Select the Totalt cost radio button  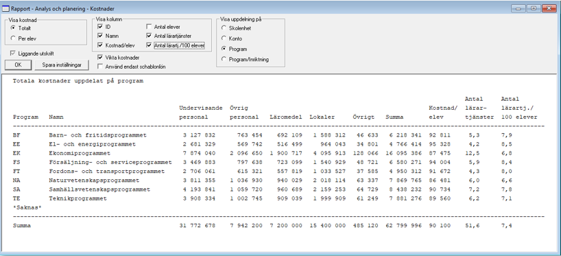coord(13,28)
